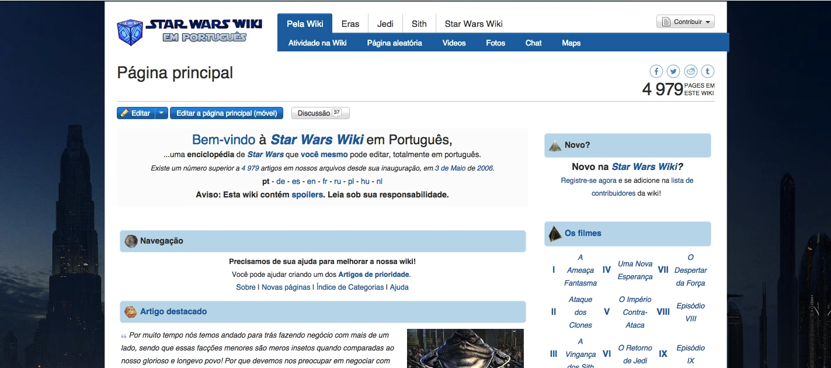Click the Star Wars Wiki holocron logo
Image resolution: width=831 pixels, height=368 pixels.
(x=189, y=32)
